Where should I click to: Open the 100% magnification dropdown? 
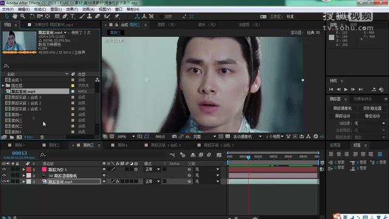coord(126,136)
